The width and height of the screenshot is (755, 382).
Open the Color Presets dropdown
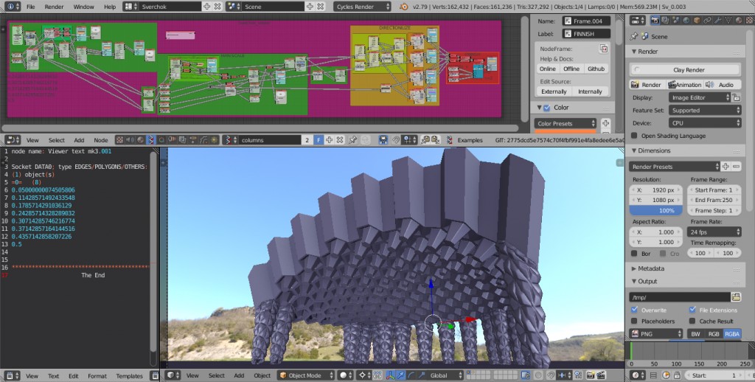coord(566,123)
